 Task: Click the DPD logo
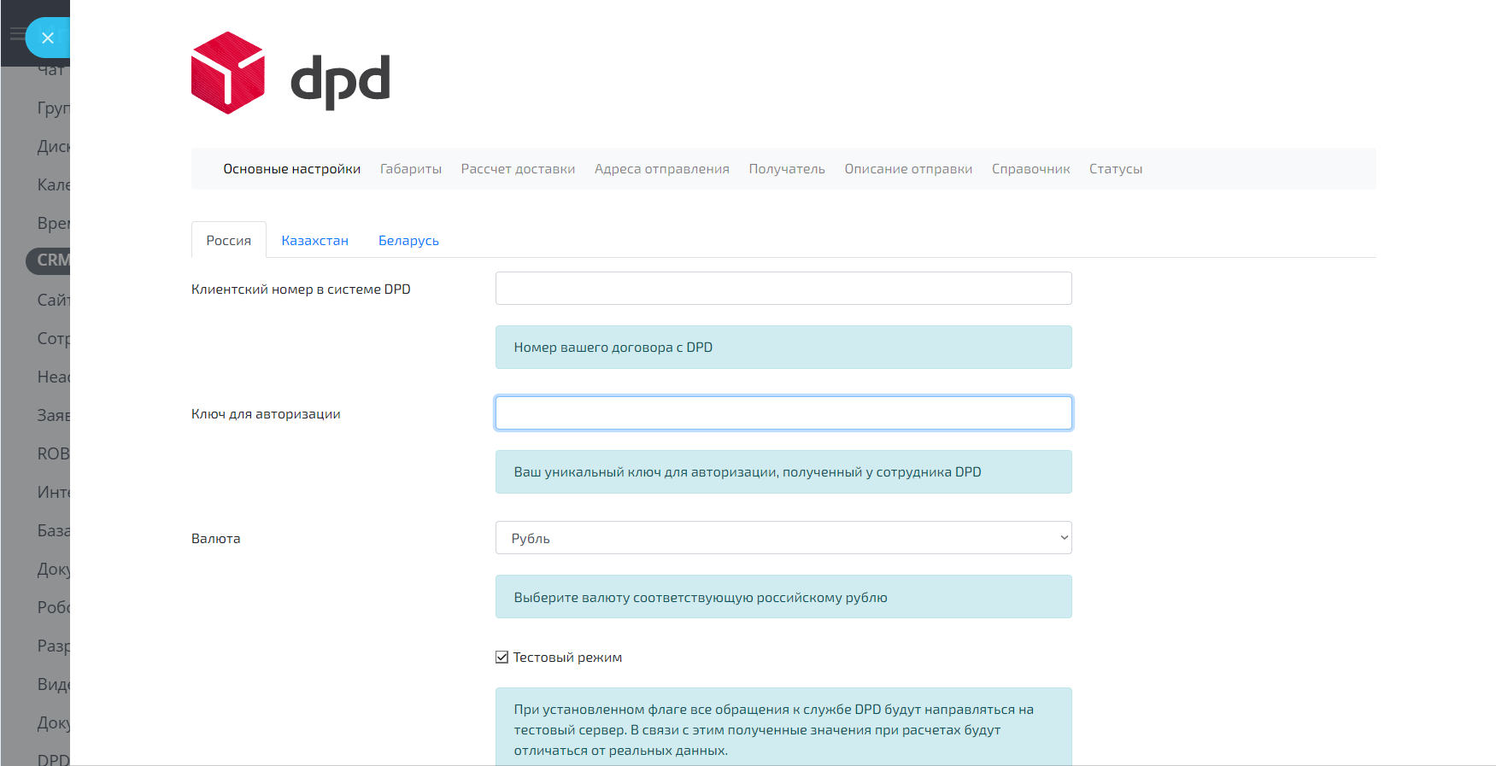[x=290, y=73]
